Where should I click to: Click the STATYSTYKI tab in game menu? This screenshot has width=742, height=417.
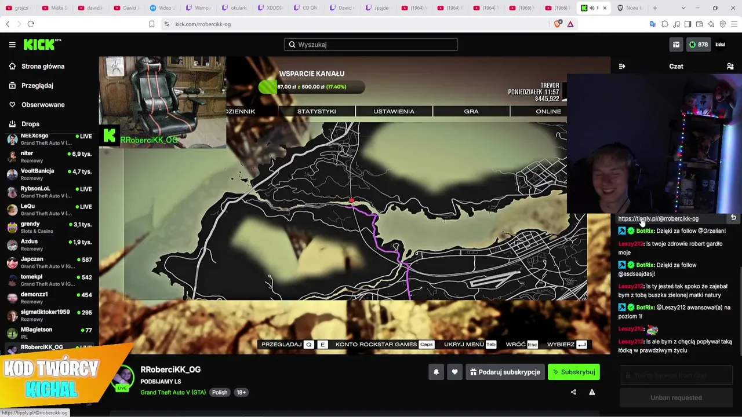[317, 111]
